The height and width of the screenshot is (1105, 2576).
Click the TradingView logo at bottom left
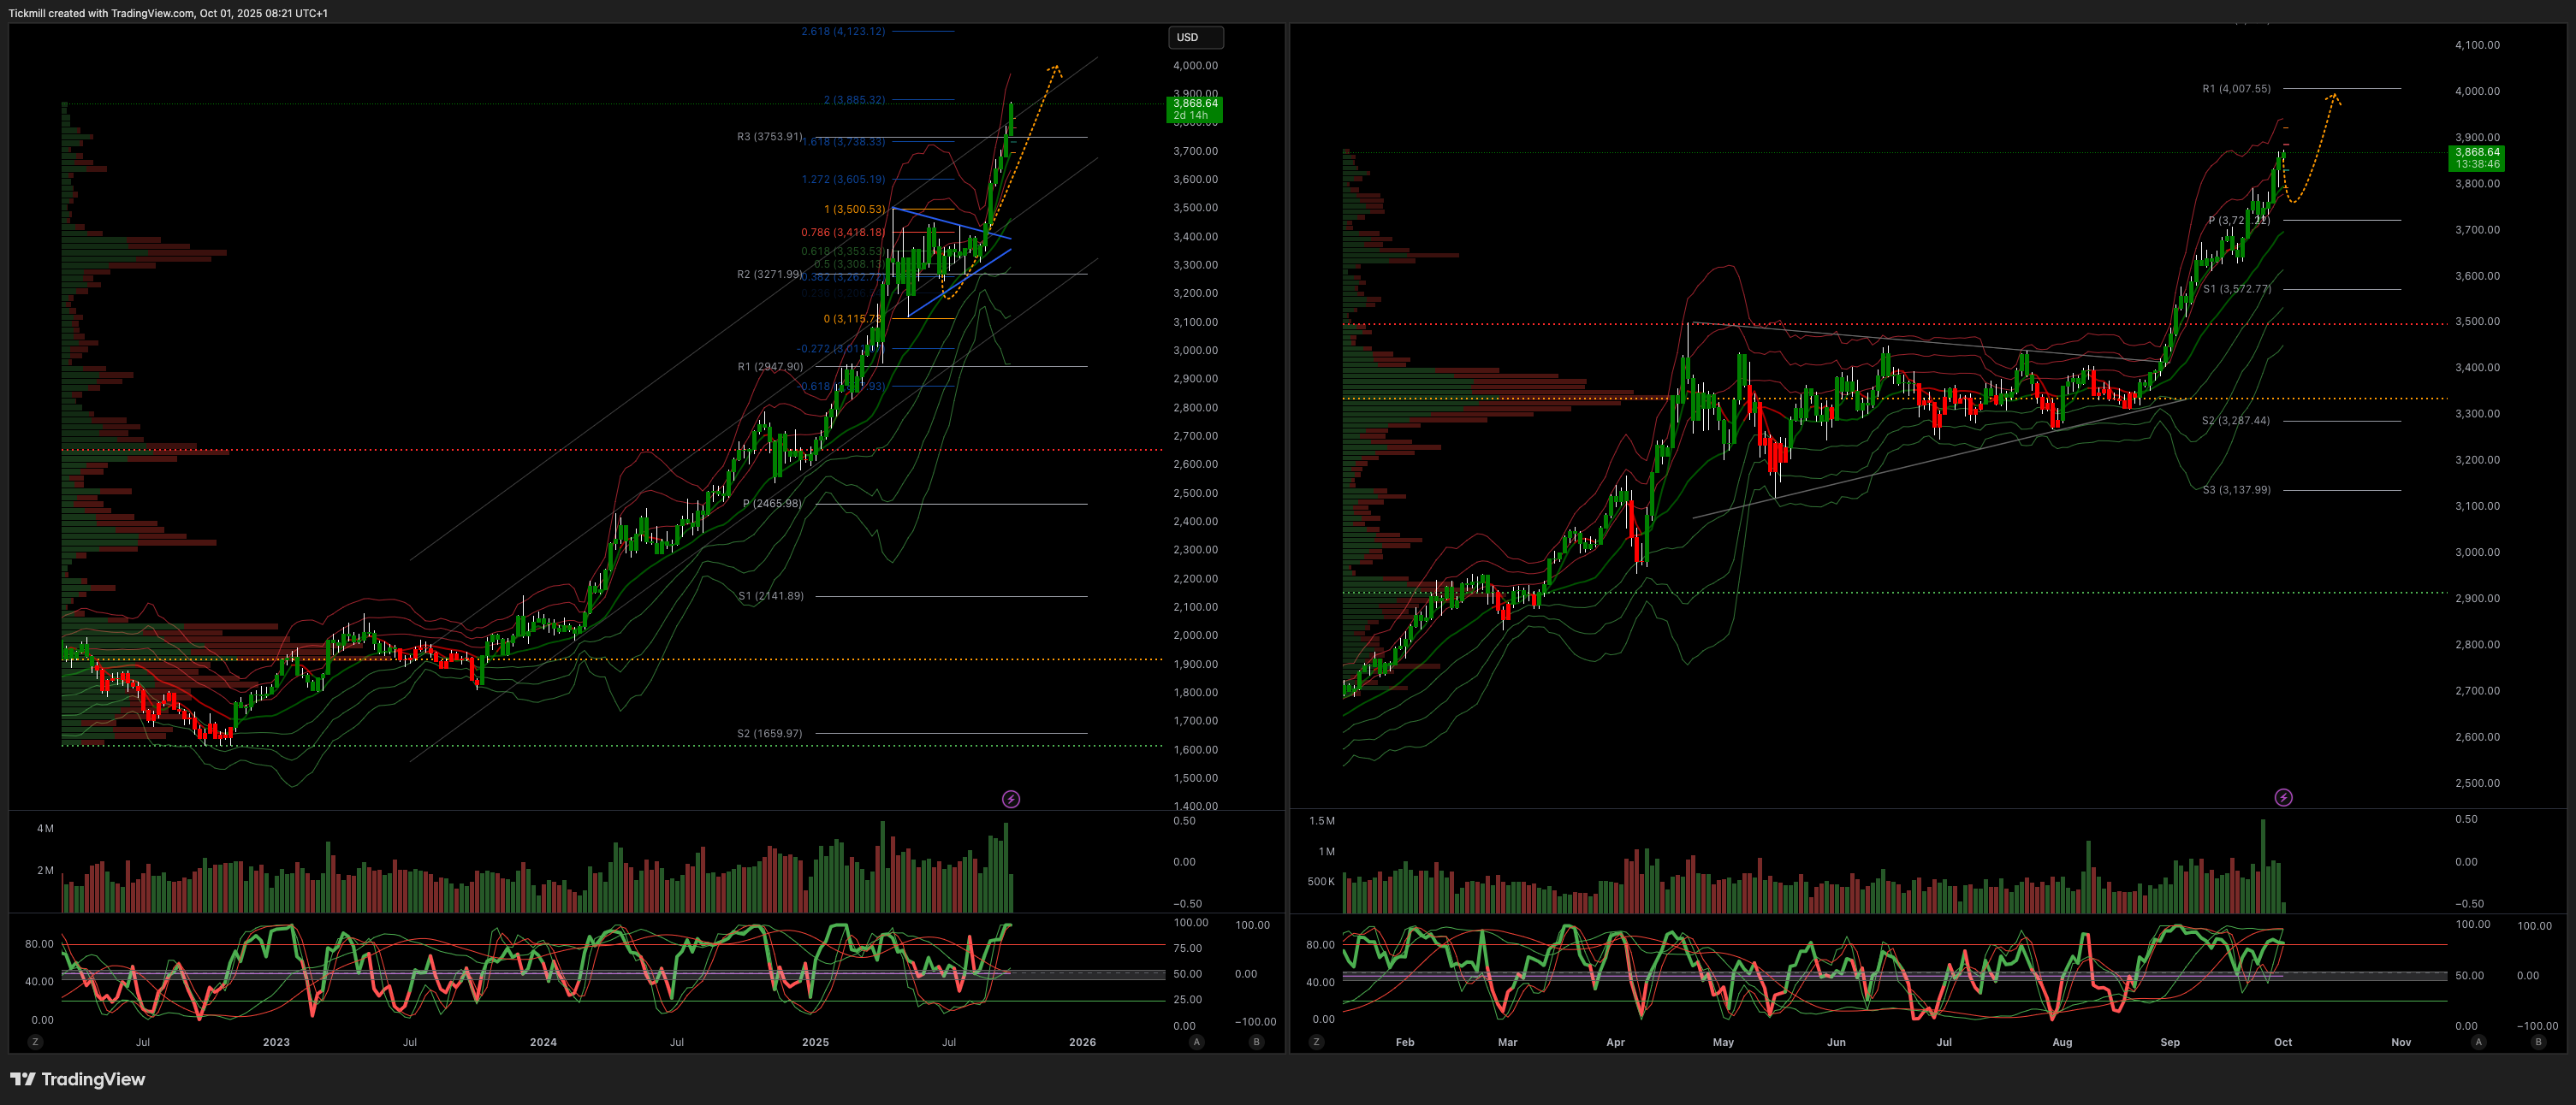coord(78,1079)
